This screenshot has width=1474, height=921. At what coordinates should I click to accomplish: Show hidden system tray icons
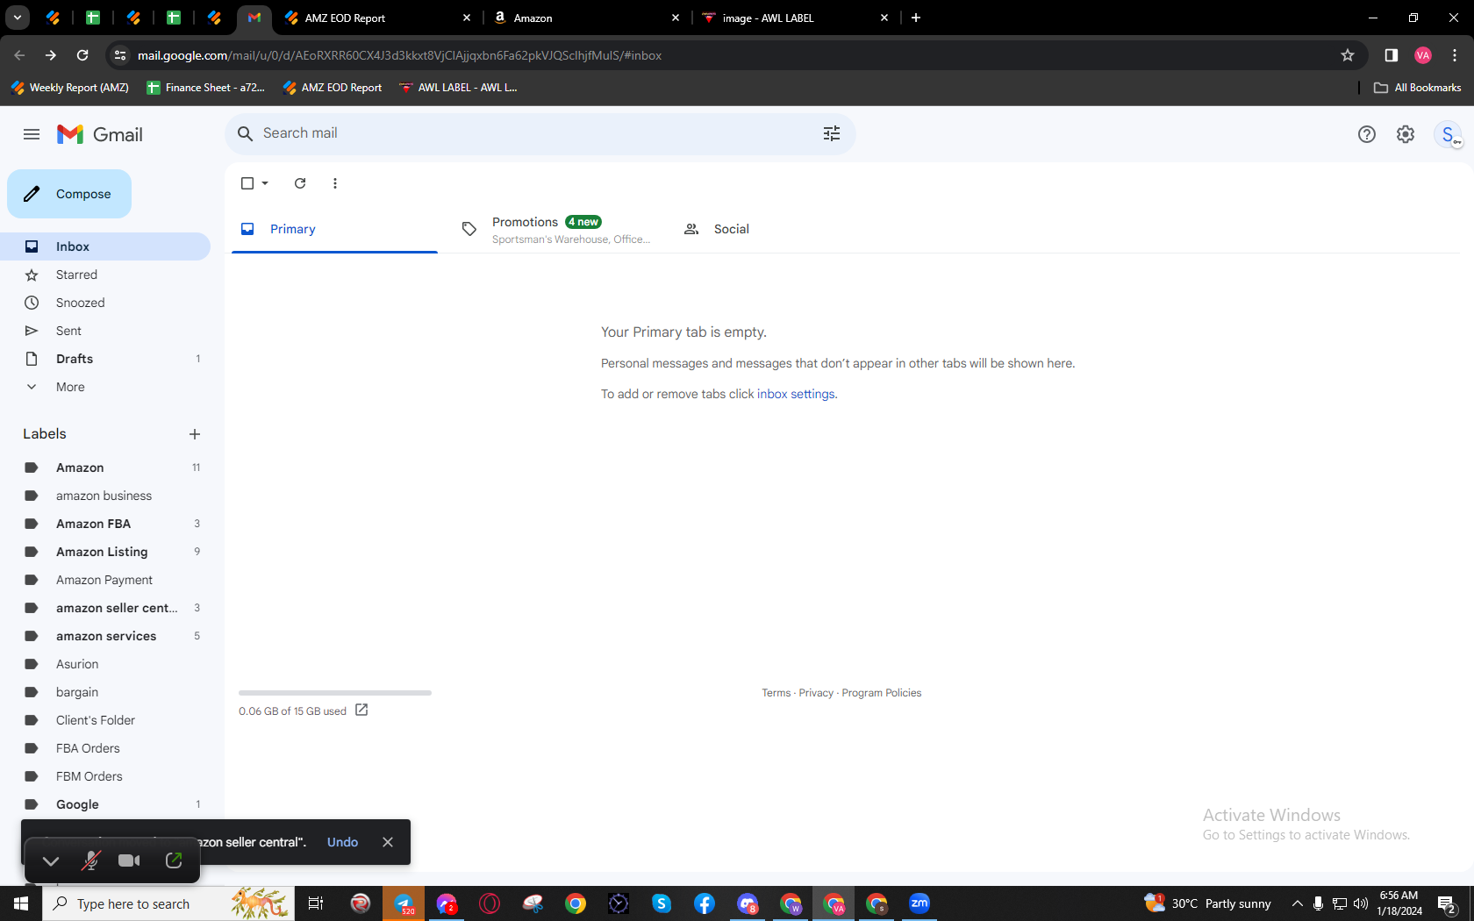click(x=1297, y=903)
